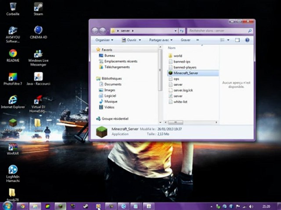The image size is (281, 210).
Task: Open the Steam desktop shortcut
Action: [x=38, y=8]
